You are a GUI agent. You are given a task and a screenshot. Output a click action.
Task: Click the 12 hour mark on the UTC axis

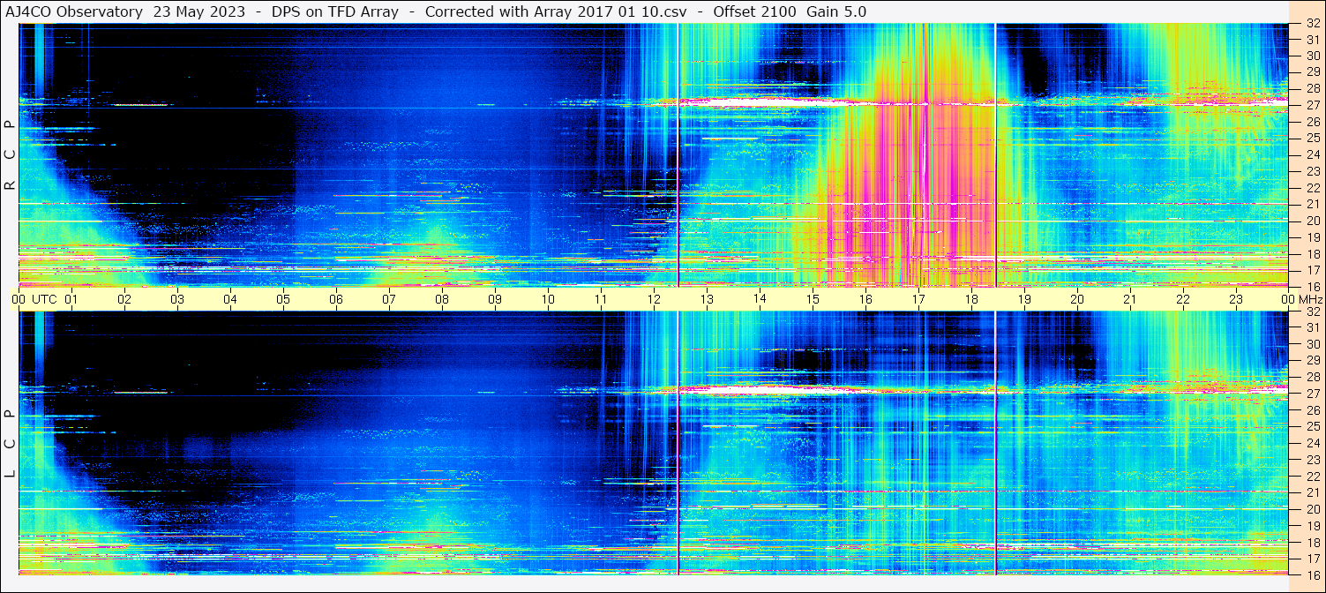coord(654,299)
